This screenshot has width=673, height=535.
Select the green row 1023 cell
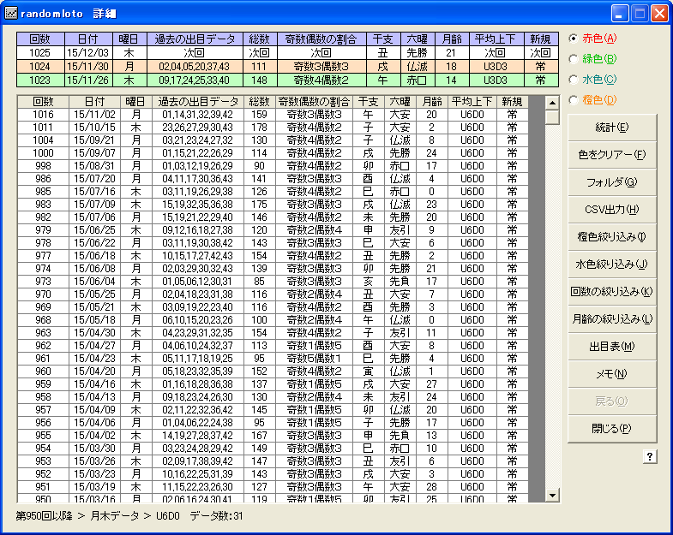click(x=40, y=80)
